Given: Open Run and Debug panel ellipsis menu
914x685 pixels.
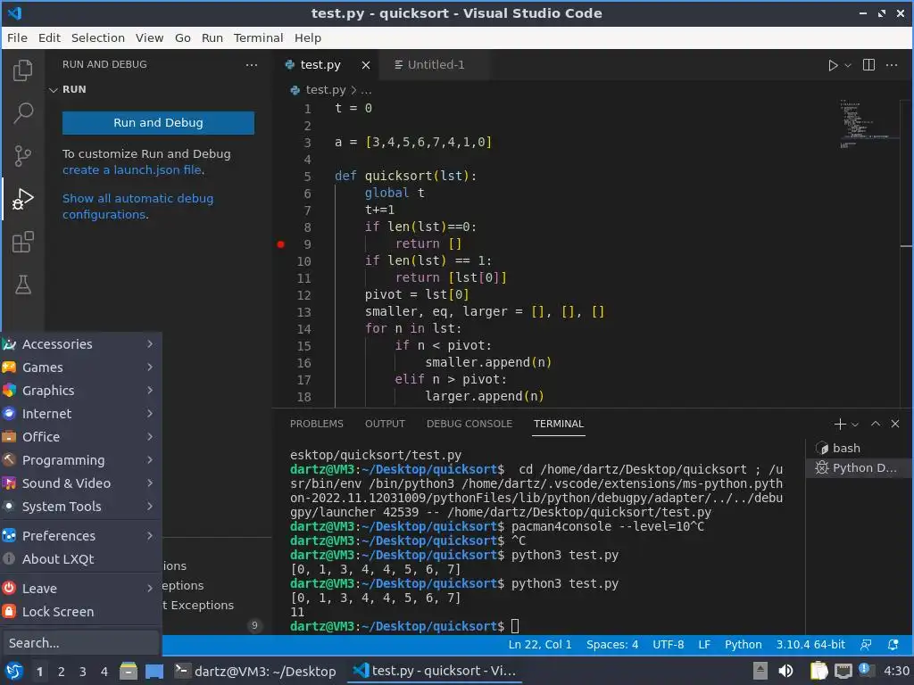Looking at the screenshot, I should 251,64.
